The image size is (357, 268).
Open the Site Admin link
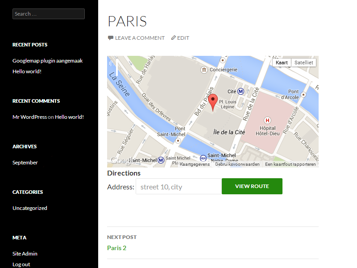(25, 254)
